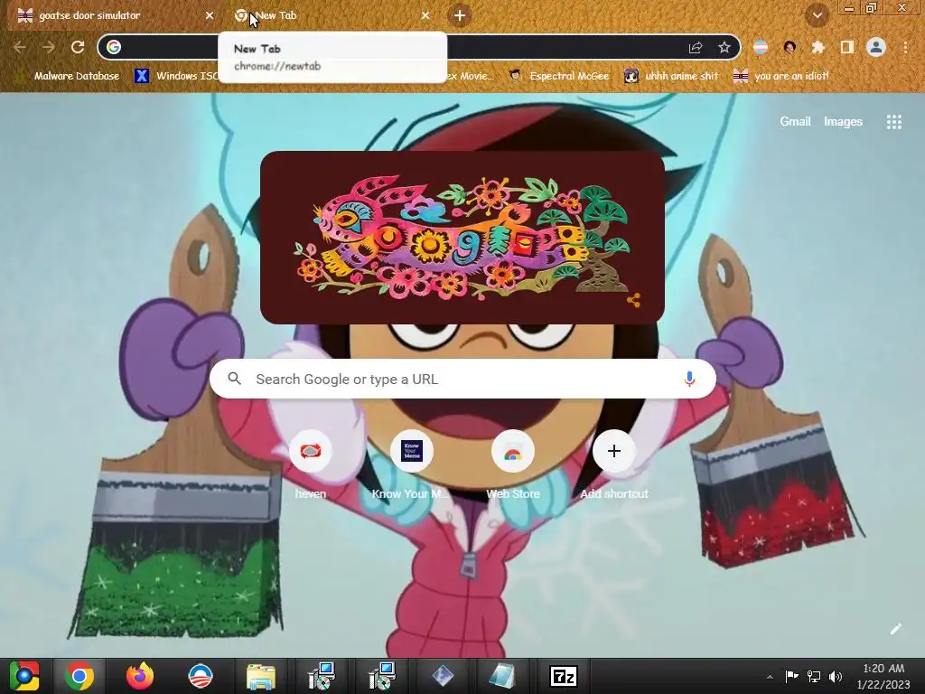Select the New Tab browser tab

pyautogui.click(x=331, y=15)
